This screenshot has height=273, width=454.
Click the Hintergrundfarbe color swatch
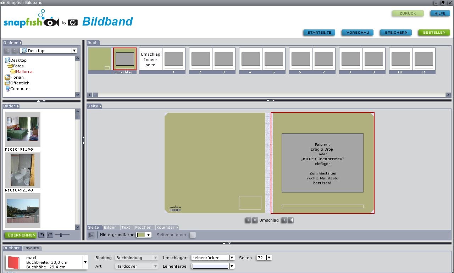pos(141,235)
